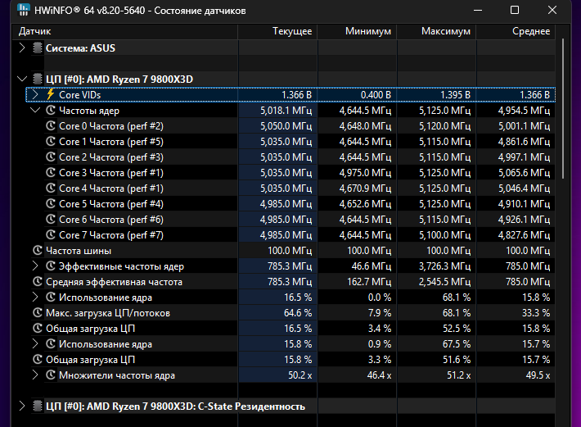Click the clock icon beside Частоты ядер
The height and width of the screenshot is (427, 581).
tap(51, 110)
